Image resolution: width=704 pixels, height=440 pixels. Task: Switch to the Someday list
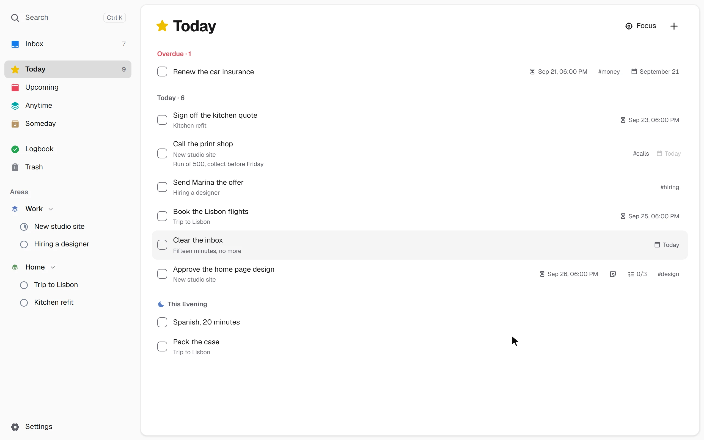(x=68, y=124)
